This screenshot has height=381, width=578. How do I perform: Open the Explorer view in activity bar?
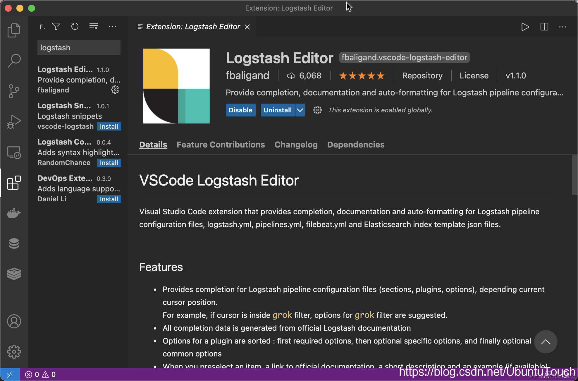click(x=14, y=30)
